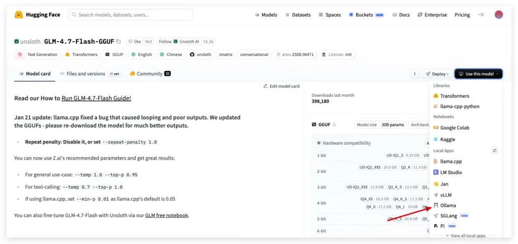The height and width of the screenshot is (244, 518).
Task: Click the 16.1k followers count
Action: (208, 41)
